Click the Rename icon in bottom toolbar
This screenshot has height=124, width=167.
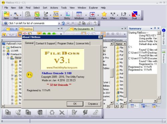[x=96, y=114]
